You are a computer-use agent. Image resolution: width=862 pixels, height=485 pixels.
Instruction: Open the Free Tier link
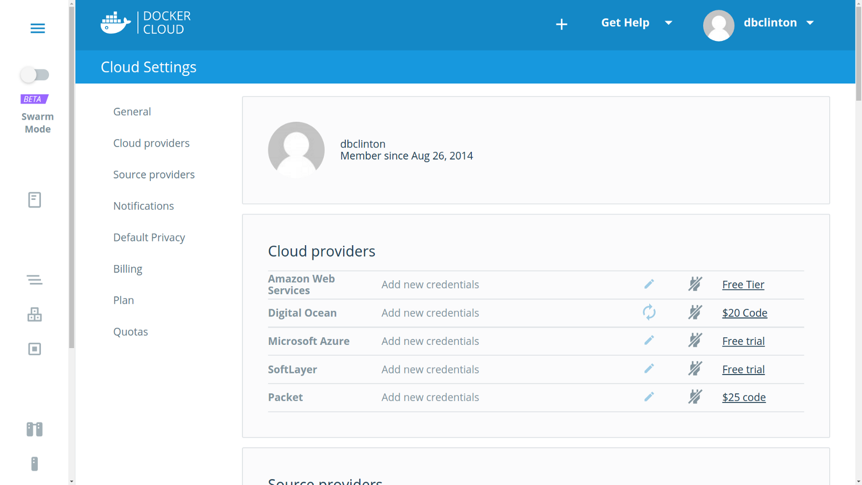point(743,285)
